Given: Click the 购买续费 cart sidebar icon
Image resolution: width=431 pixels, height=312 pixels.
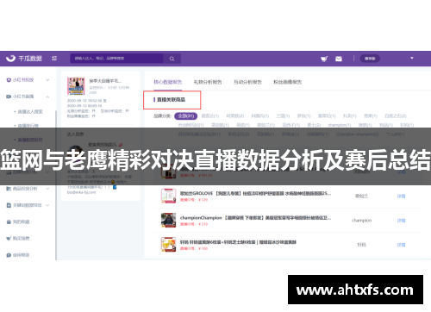Looking at the screenshot, I should 9,239.
